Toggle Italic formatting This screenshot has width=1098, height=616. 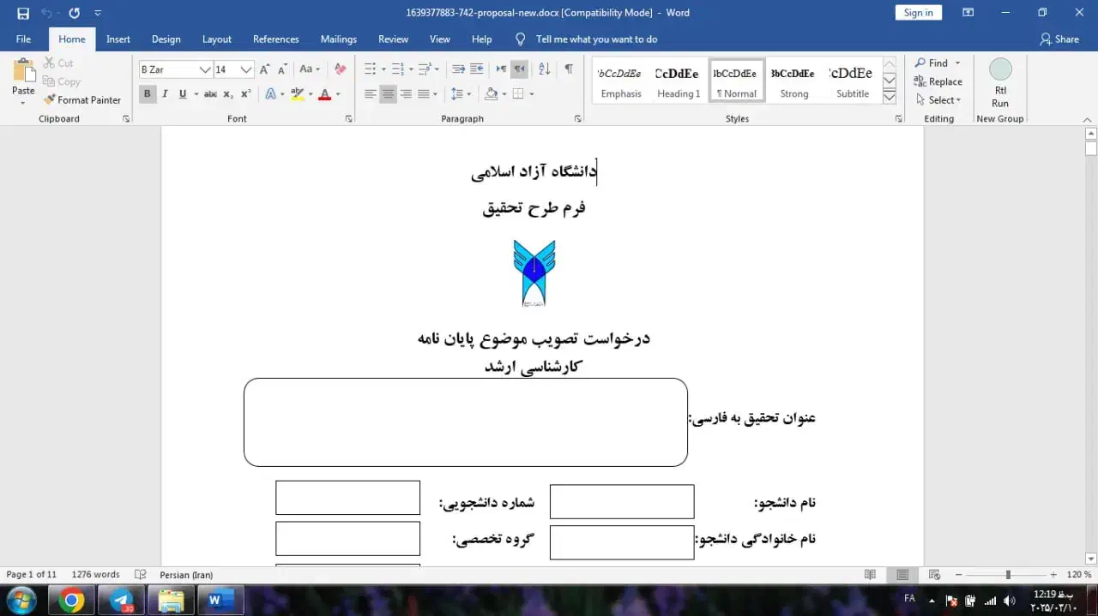pyautogui.click(x=165, y=94)
